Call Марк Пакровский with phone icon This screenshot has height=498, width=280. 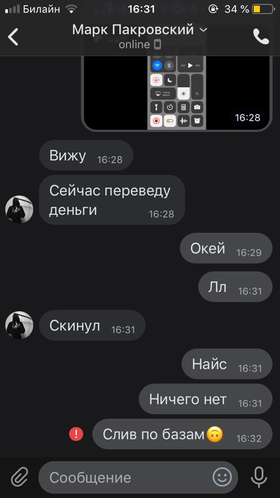pos(261,36)
